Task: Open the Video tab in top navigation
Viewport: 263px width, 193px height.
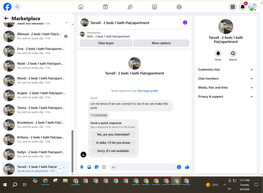Action: (x=105, y=7)
